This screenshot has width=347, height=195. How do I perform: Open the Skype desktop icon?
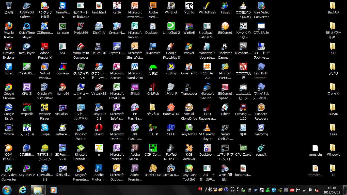[x=45, y=130]
